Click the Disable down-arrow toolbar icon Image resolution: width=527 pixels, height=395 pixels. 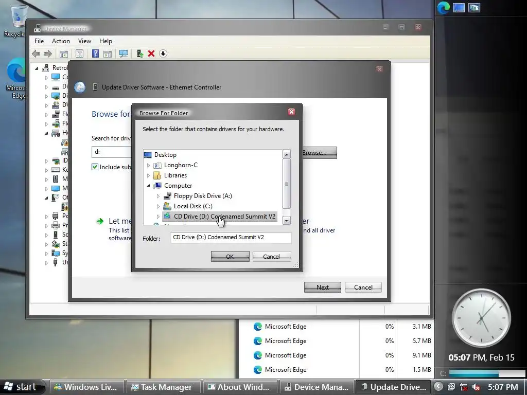pos(163,53)
